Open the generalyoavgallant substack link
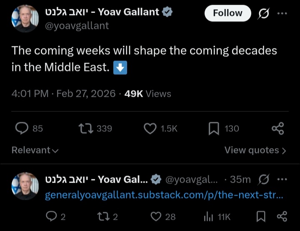This screenshot has height=231, width=300. [x=164, y=195]
